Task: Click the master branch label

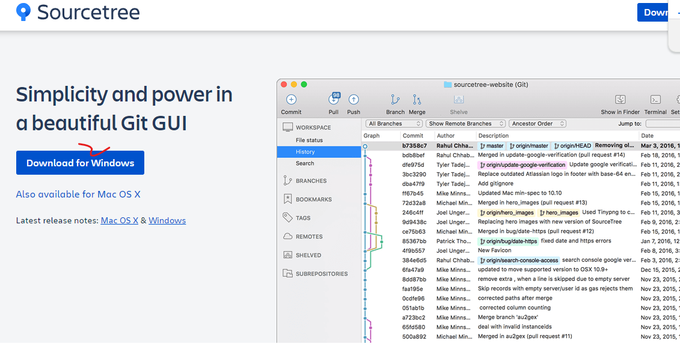Action: (492, 146)
